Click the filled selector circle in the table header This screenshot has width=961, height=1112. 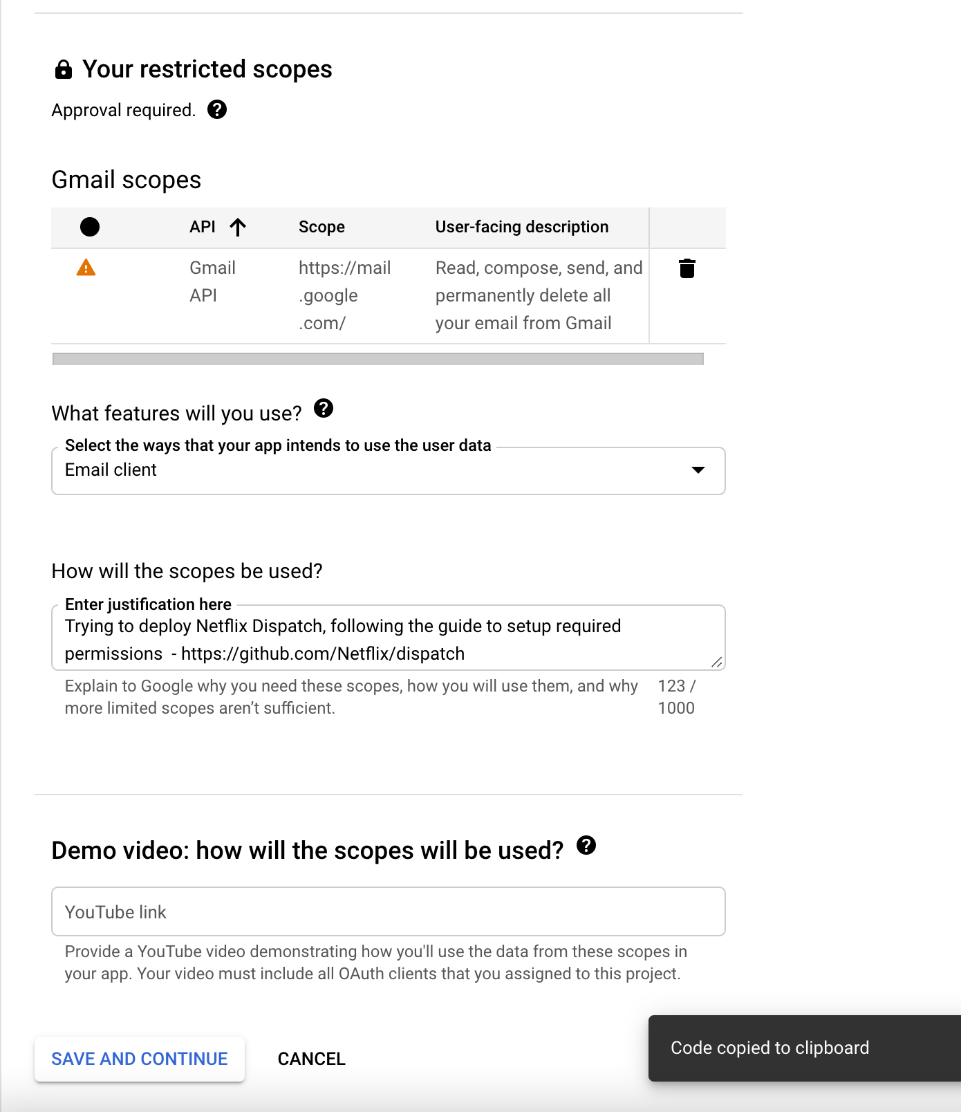point(89,227)
